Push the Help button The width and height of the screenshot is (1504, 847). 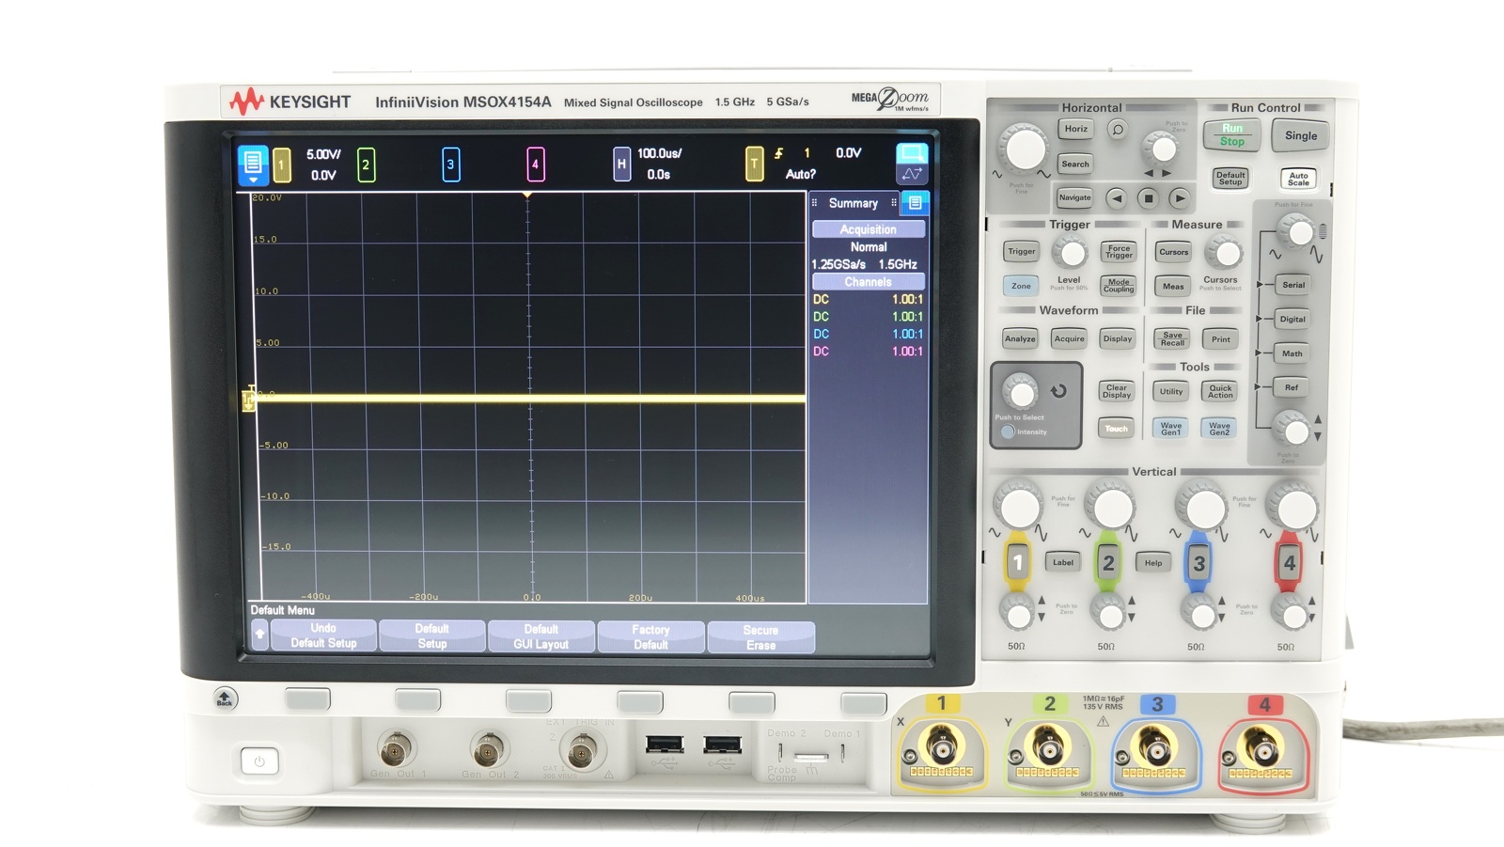coord(1153,563)
